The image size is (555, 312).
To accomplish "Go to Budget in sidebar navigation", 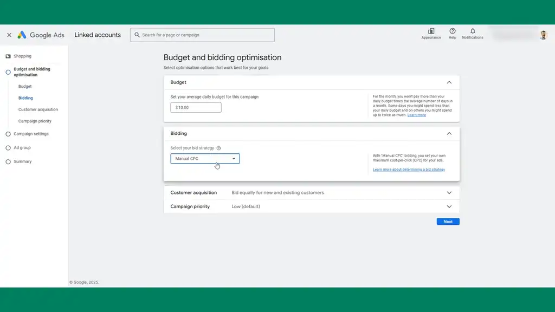I will click(25, 86).
